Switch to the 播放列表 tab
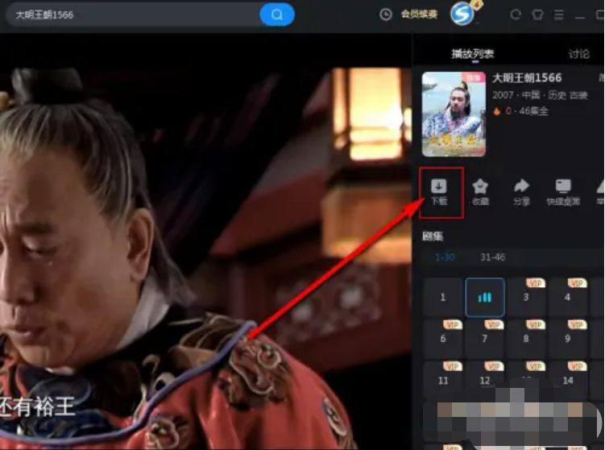 tap(473, 54)
